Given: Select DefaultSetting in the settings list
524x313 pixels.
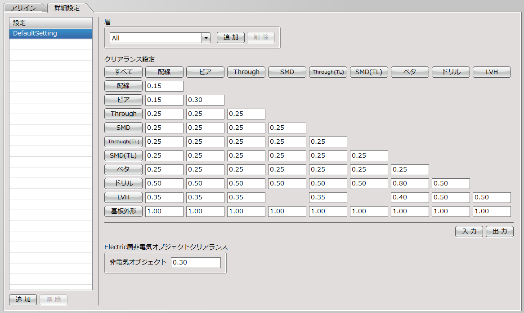Looking at the screenshot, I should (50, 33).
